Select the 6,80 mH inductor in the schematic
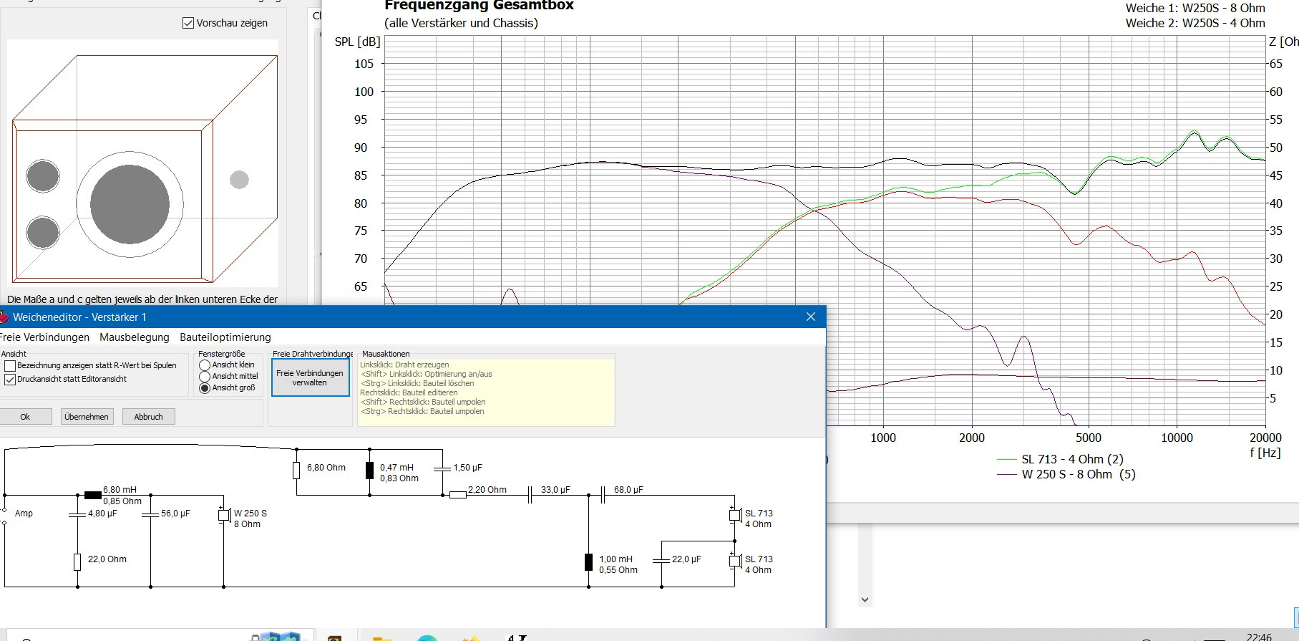The height and width of the screenshot is (641, 1299). (x=93, y=495)
